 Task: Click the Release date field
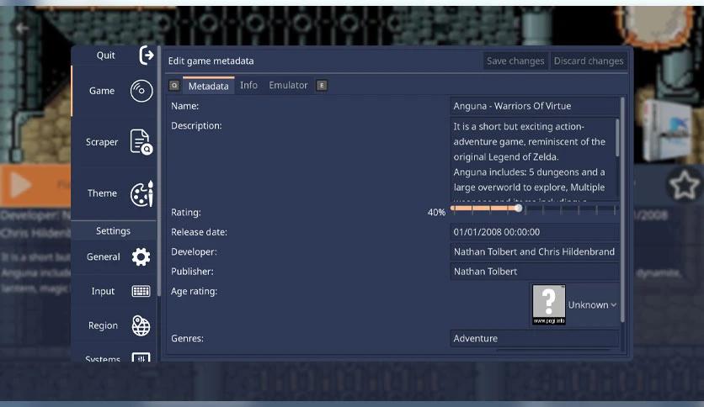pyautogui.click(x=535, y=232)
